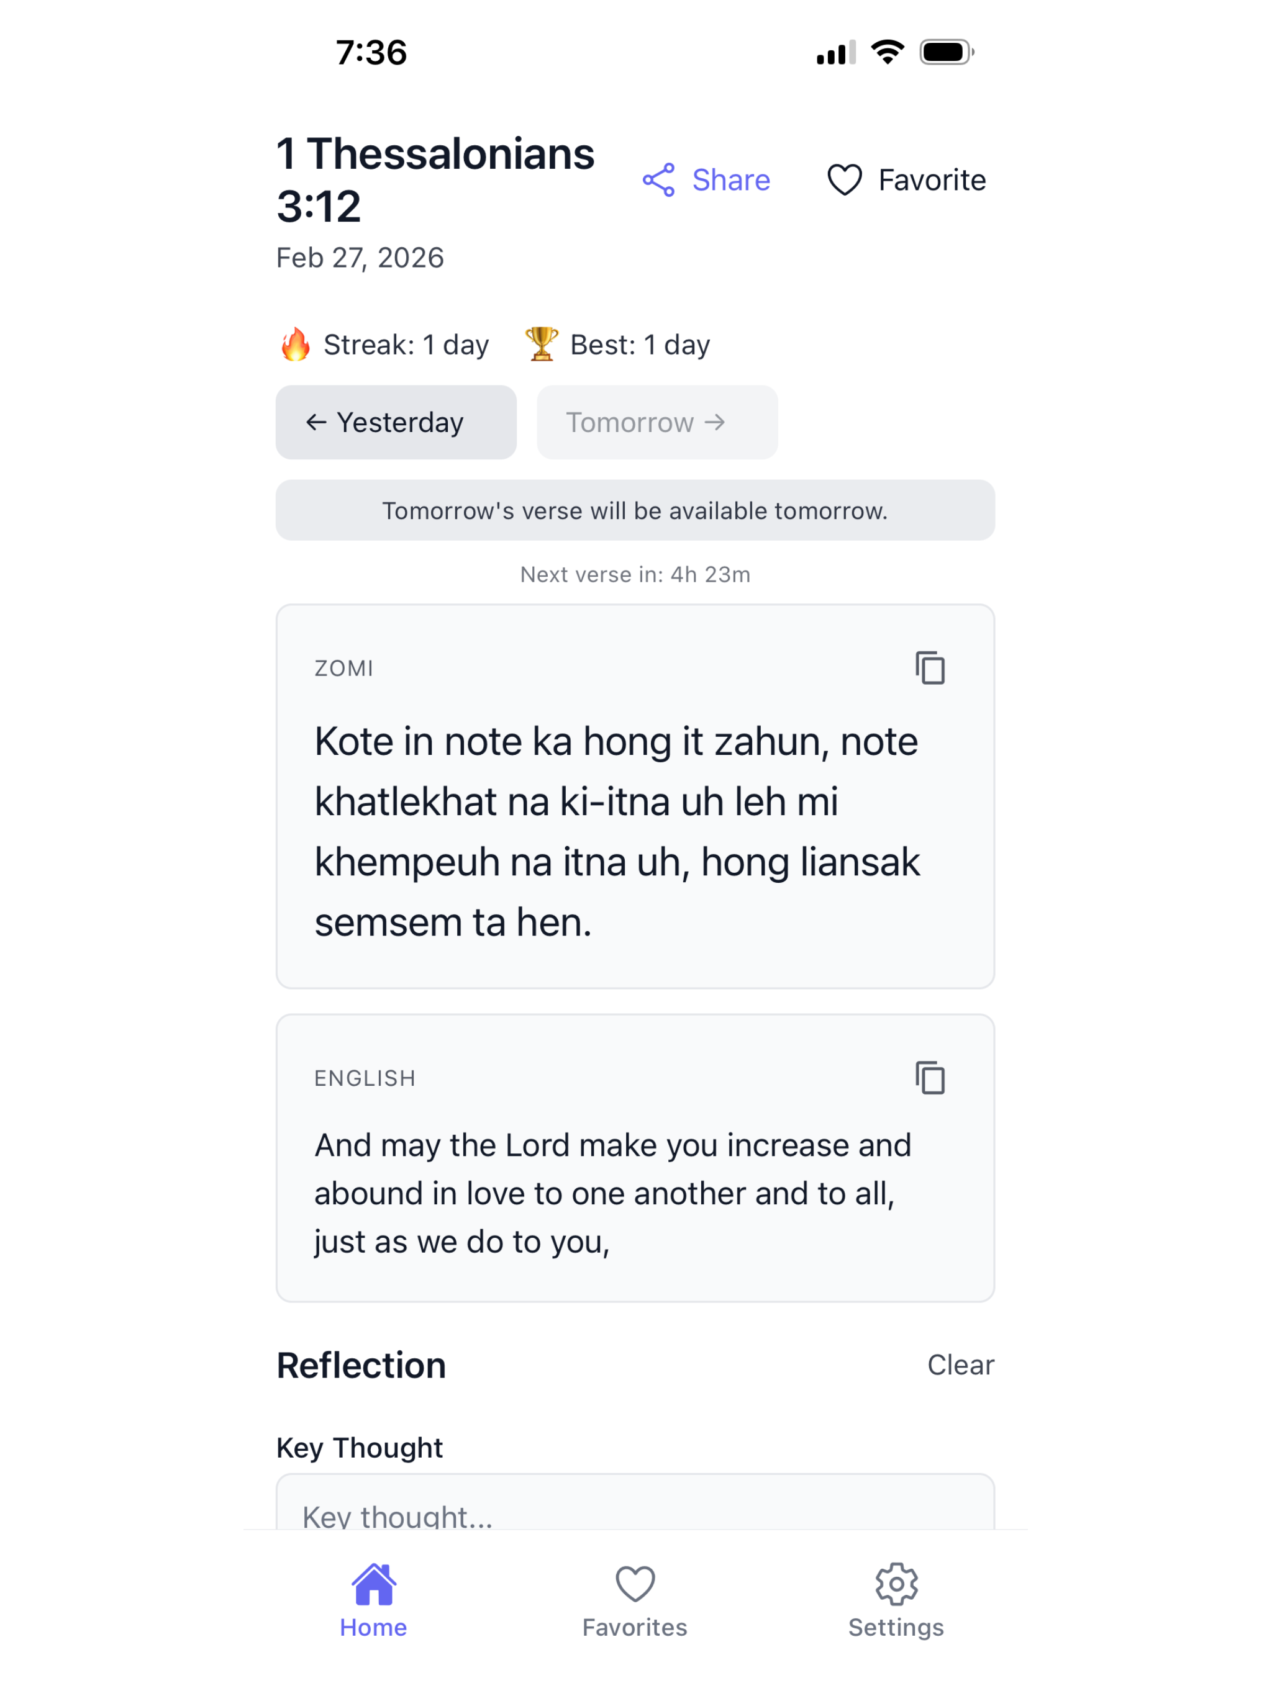Tap the streak flame icon
The height and width of the screenshot is (1696, 1272).
[x=296, y=345]
